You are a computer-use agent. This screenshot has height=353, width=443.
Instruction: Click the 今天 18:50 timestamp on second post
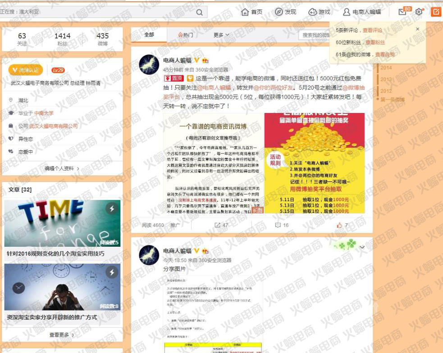coord(175,260)
